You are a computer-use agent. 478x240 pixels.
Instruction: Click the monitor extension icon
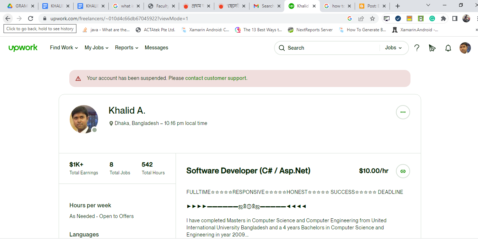[x=387, y=18]
